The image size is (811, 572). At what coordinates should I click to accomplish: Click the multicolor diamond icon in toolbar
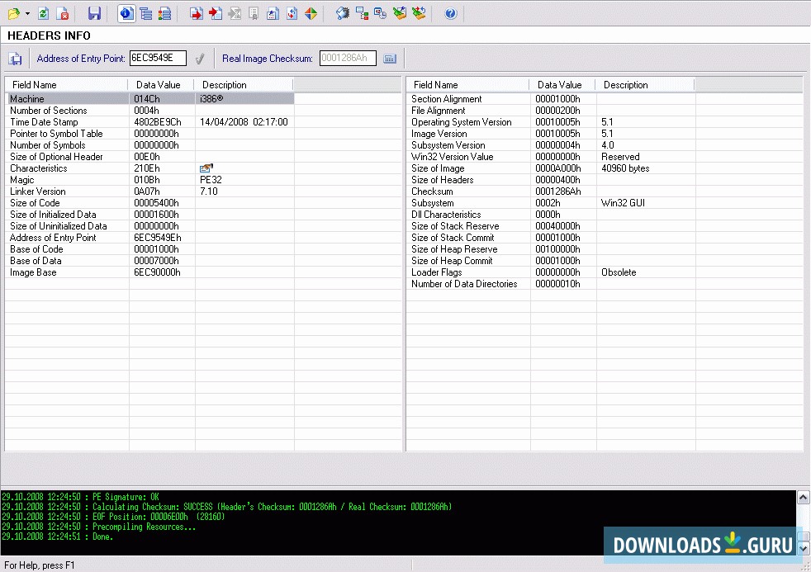[x=311, y=13]
